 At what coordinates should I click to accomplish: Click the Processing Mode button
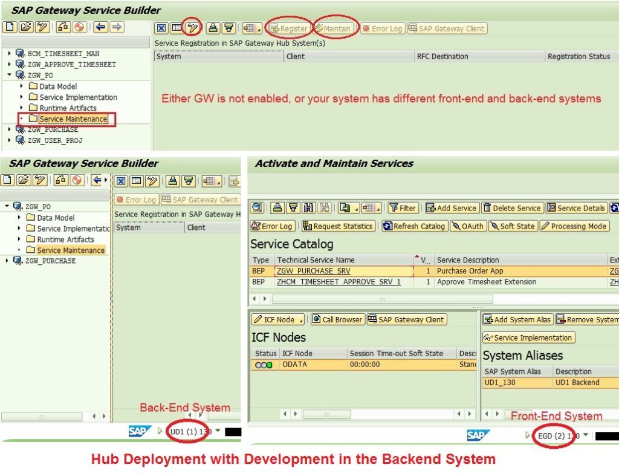tap(574, 226)
